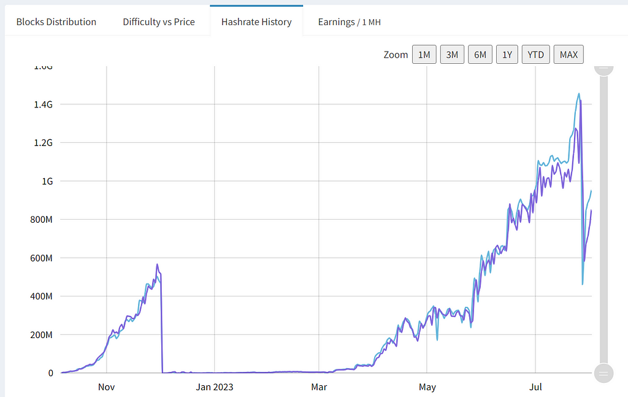Click the middle of the vertical scrollbar track
Viewport: 628px width, 397px height.
(x=603, y=220)
